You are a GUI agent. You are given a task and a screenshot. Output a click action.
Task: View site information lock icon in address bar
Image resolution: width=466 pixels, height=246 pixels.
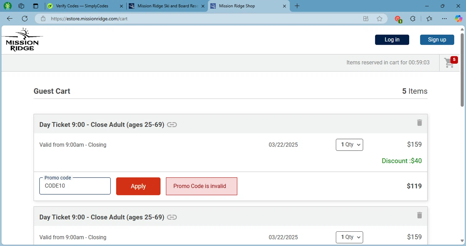click(43, 19)
